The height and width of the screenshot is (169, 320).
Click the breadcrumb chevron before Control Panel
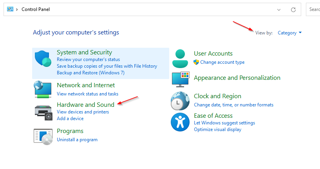(17, 9)
